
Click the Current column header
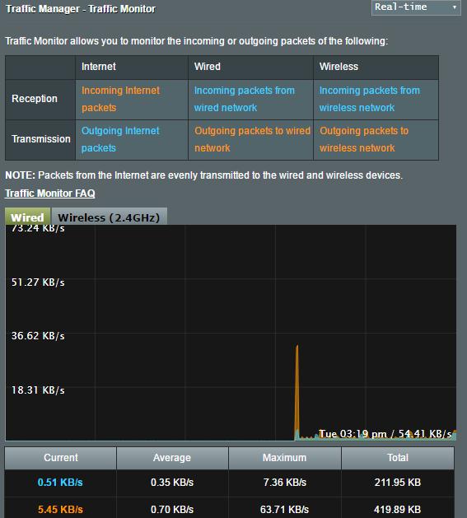coord(60,458)
